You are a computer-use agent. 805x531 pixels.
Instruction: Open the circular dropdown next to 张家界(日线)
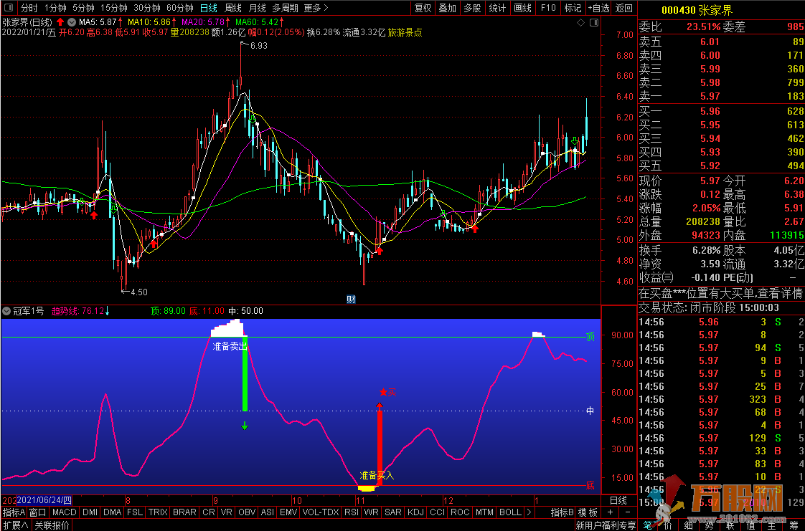[x=71, y=22]
